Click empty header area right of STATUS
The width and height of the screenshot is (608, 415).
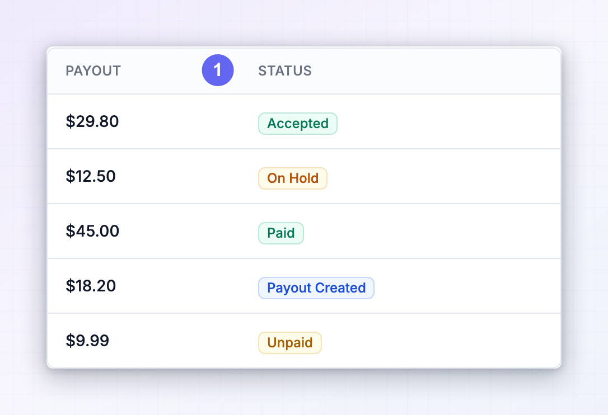[x=436, y=71]
